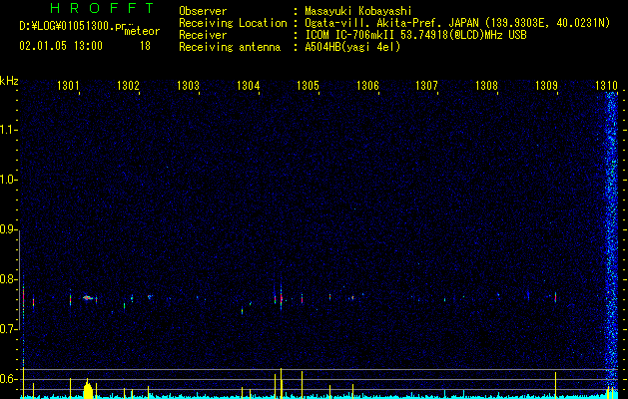The width and height of the screenshot is (628, 399).
Task: Click the wide meteor echo after 1301
Action: point(88,297)
